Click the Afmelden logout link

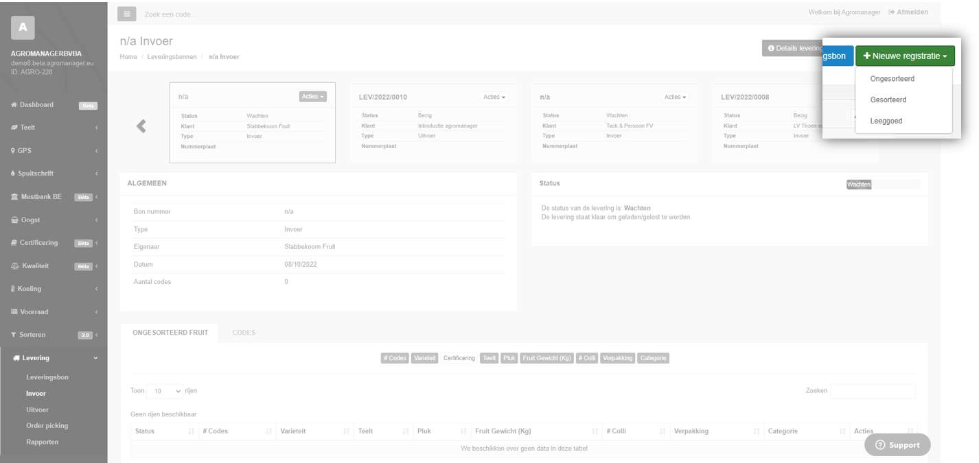908,12
